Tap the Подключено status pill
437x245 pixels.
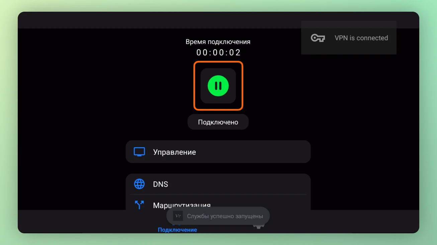click(x=218, y=122)
